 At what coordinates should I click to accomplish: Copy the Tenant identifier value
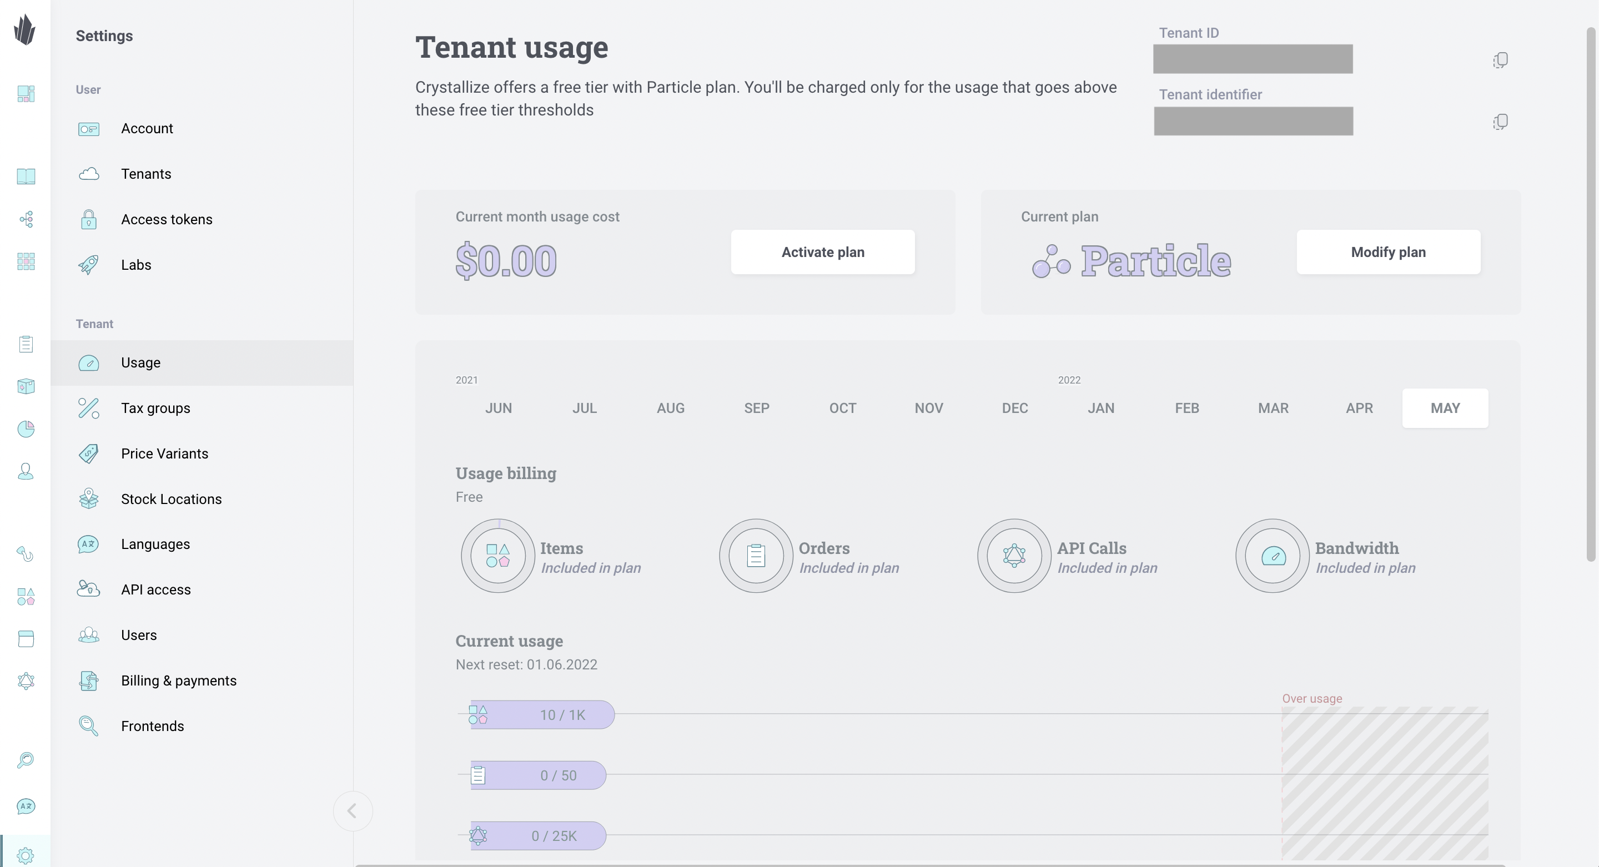coord(1500,121)
